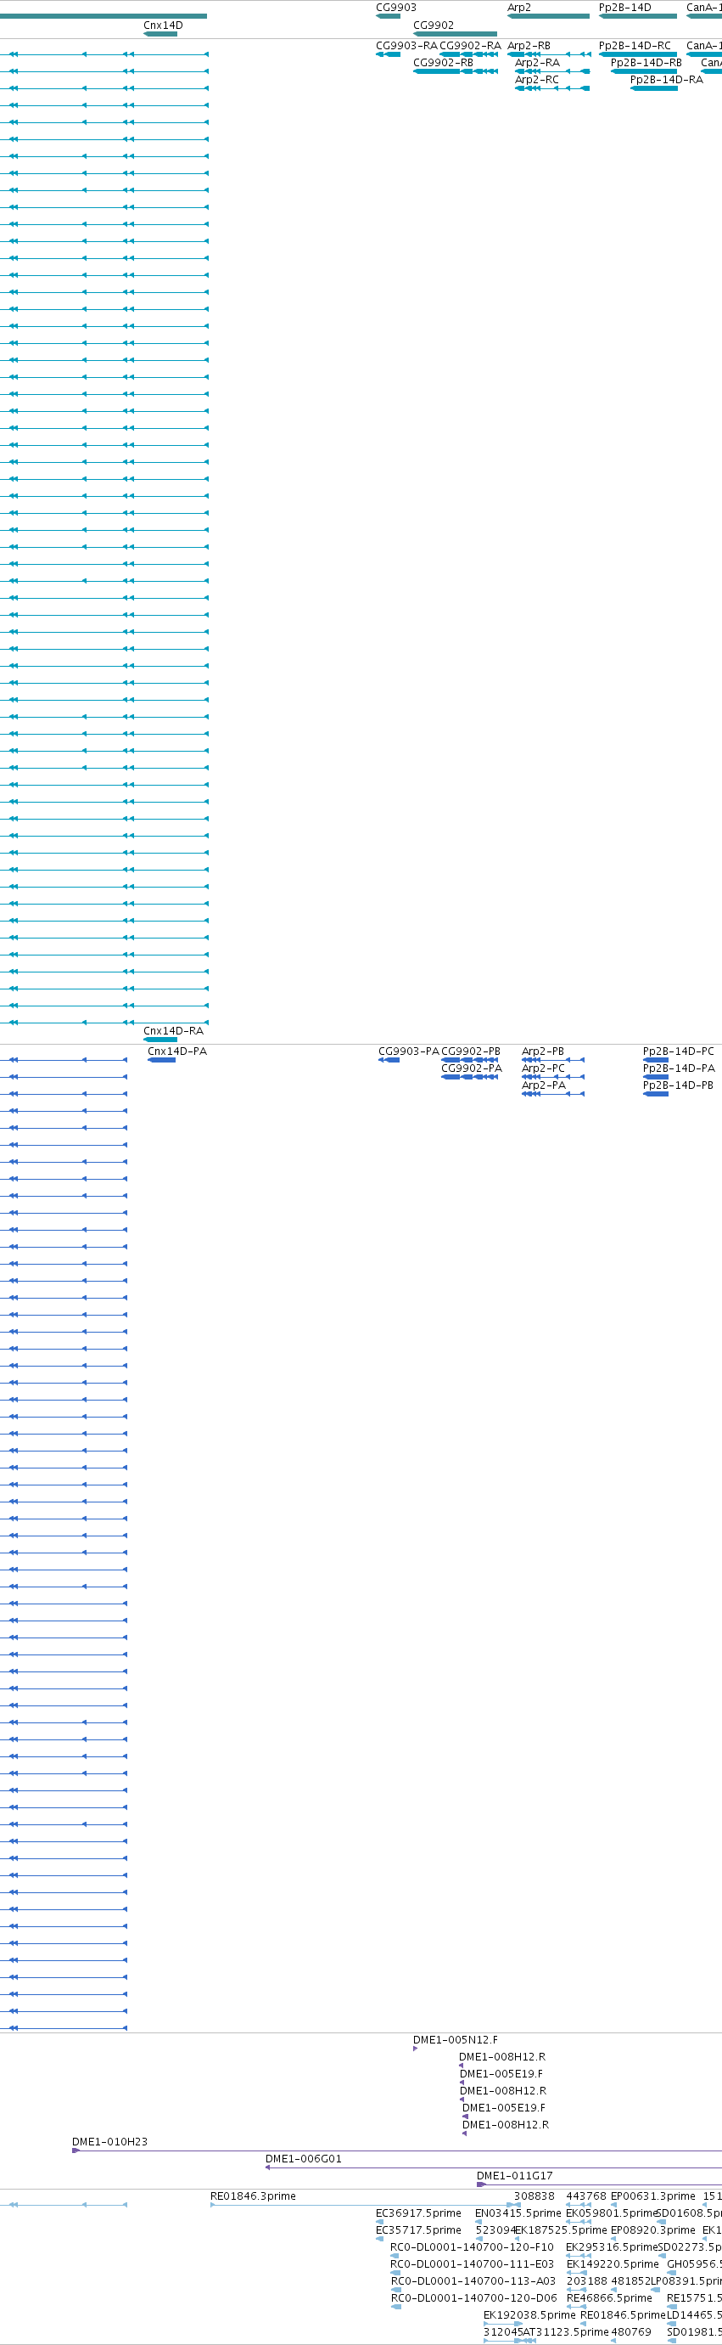This screenshot has height=2345, width=722.
Task: Click the Arp2-PA protein label
Action: coord(544,1085)
